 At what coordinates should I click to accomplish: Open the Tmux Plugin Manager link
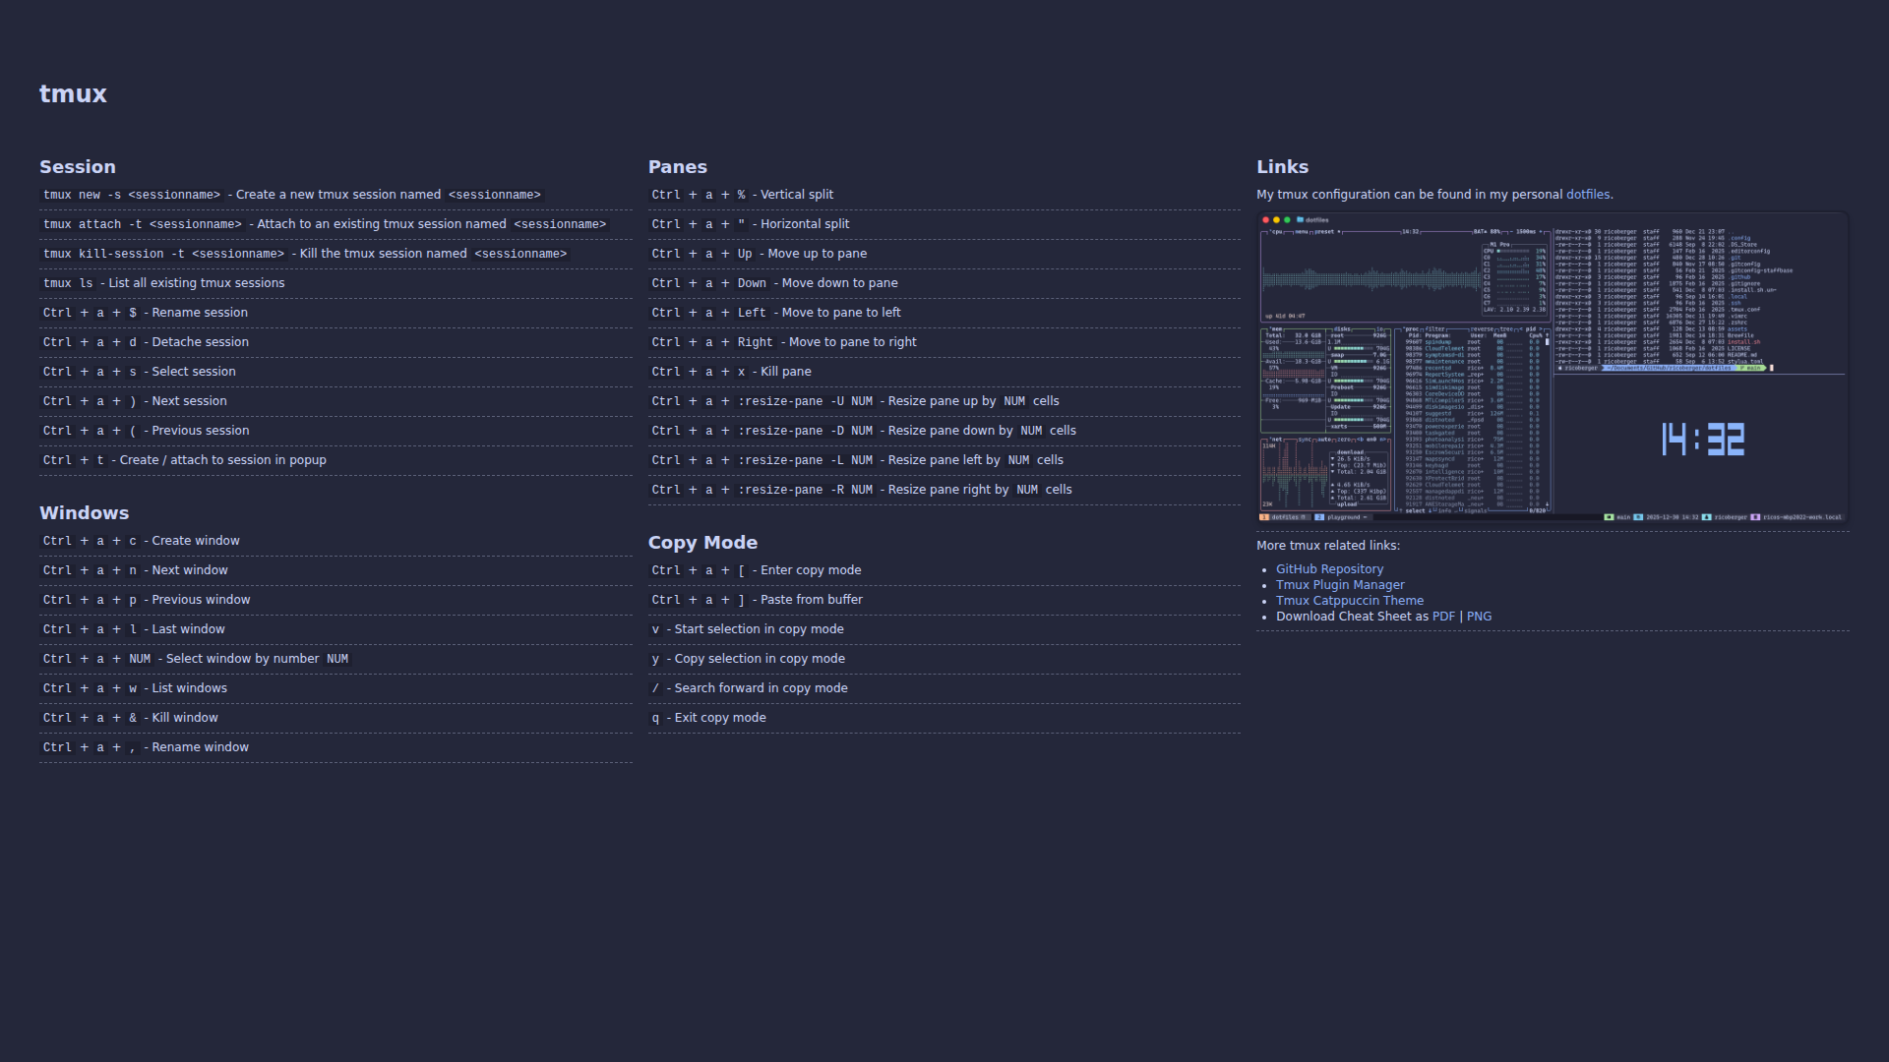pos(1340,585)
